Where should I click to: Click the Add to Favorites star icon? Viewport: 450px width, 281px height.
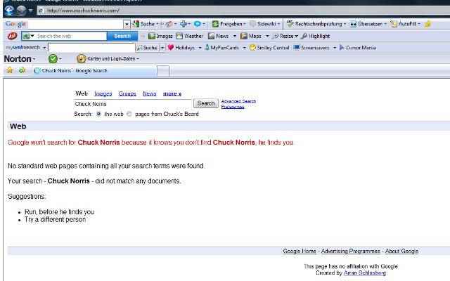22,70
